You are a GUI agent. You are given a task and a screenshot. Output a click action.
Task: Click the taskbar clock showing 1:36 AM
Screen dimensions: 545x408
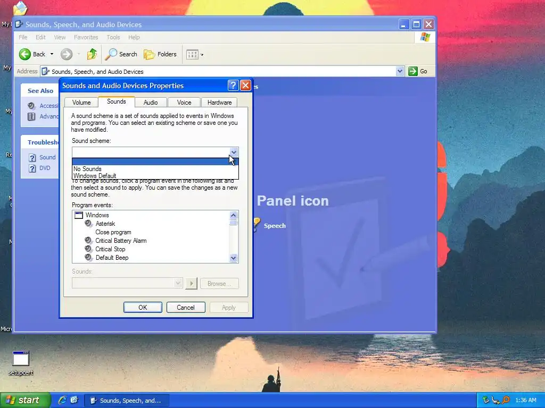526,401
